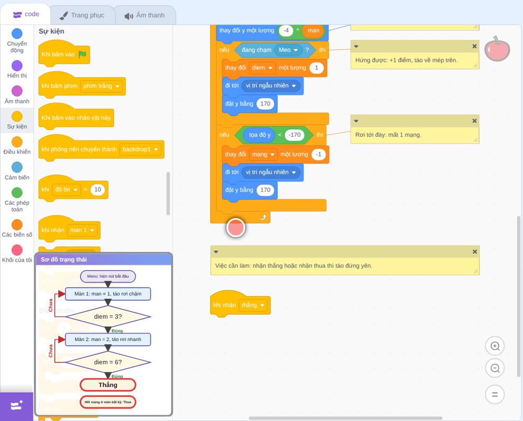
Task: Click the add extension icon
Action: coord(16,406)
